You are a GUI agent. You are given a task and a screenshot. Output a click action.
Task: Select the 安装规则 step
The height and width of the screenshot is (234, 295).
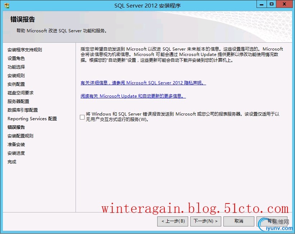point(16,76)
